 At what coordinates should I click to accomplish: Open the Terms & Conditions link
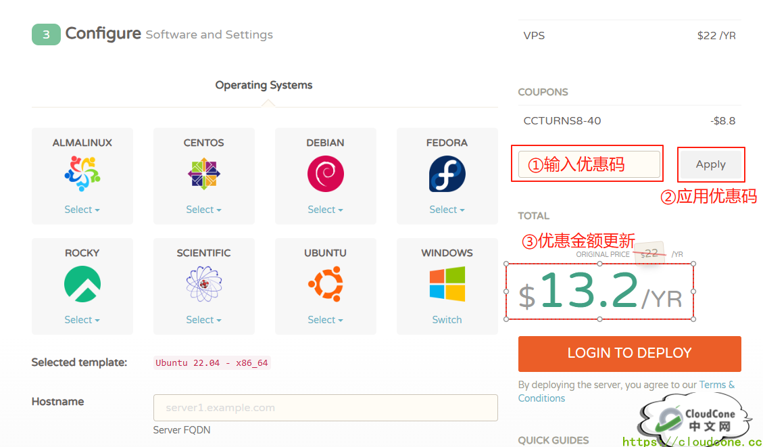626,392
